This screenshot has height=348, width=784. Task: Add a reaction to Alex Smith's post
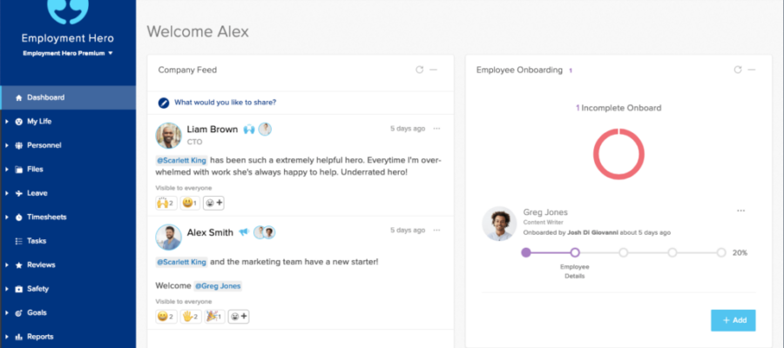pos(239,317)
